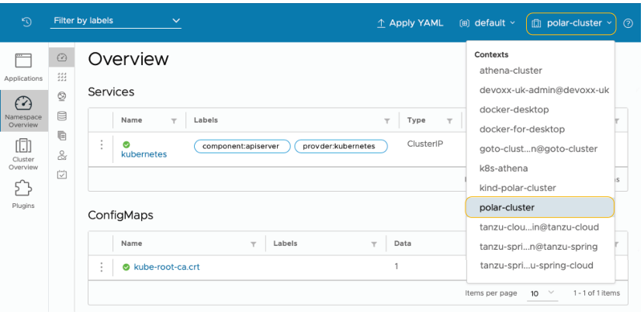Select polar-cluster in the Contexts list

[540, 207]
